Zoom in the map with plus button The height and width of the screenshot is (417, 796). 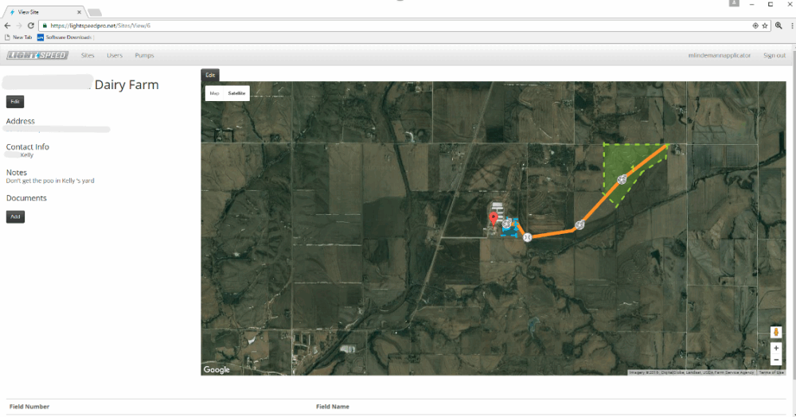coord(776,349)
